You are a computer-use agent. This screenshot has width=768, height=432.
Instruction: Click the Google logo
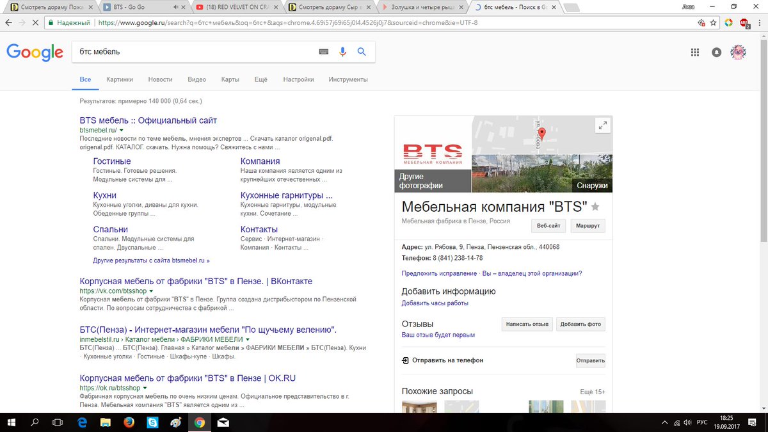point(35,52)
